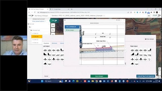Click the Star Rating of Designs title link

41,16
